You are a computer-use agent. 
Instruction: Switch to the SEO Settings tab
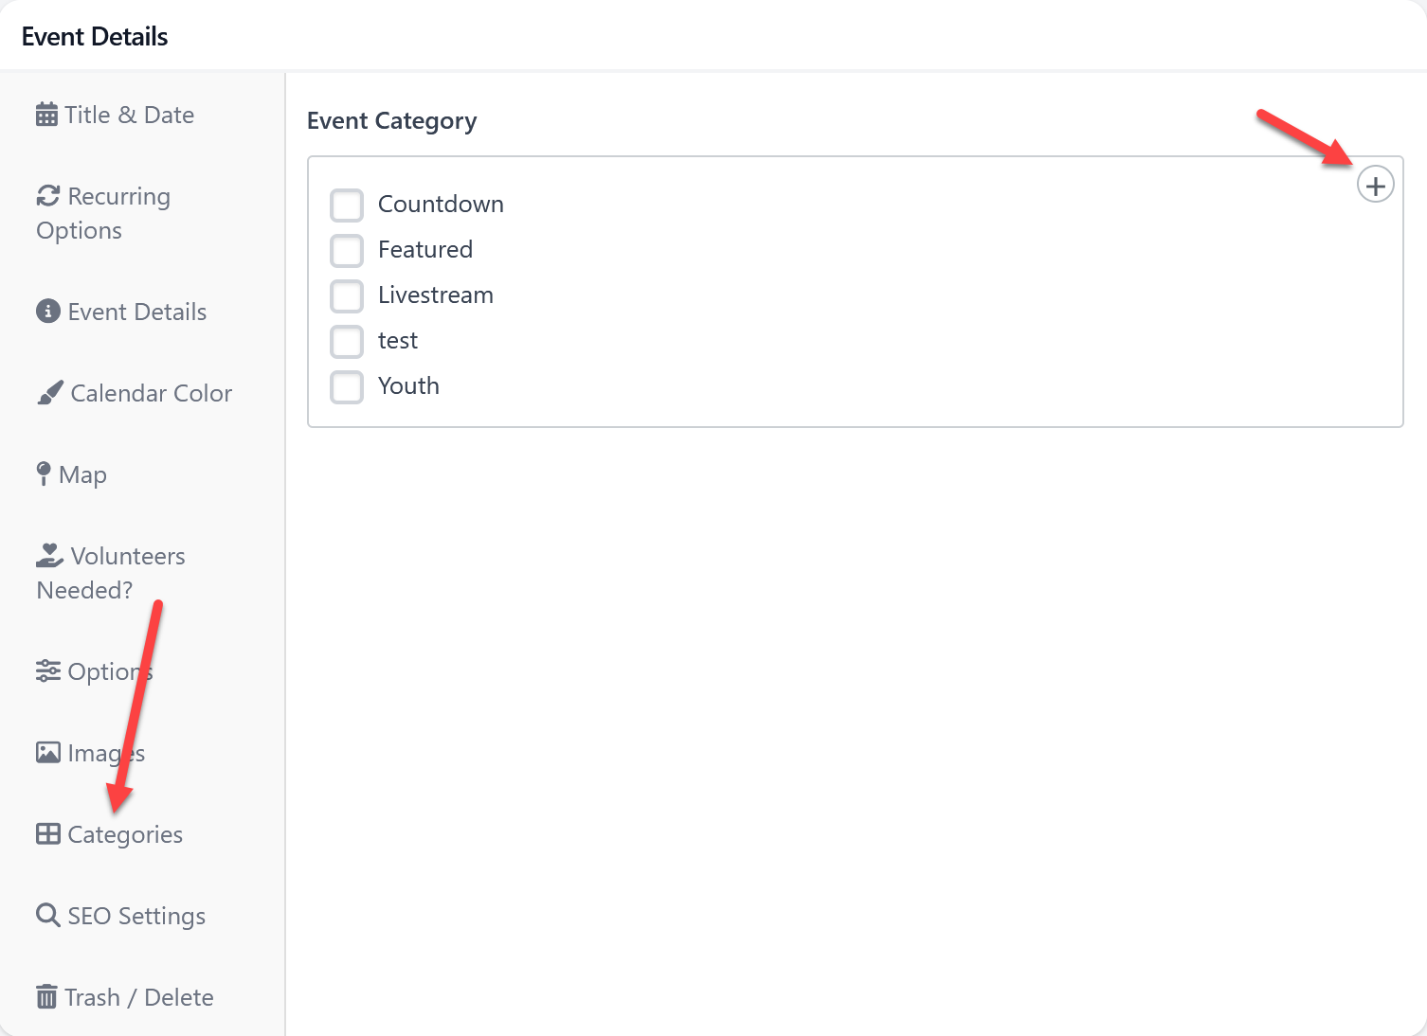135,916
